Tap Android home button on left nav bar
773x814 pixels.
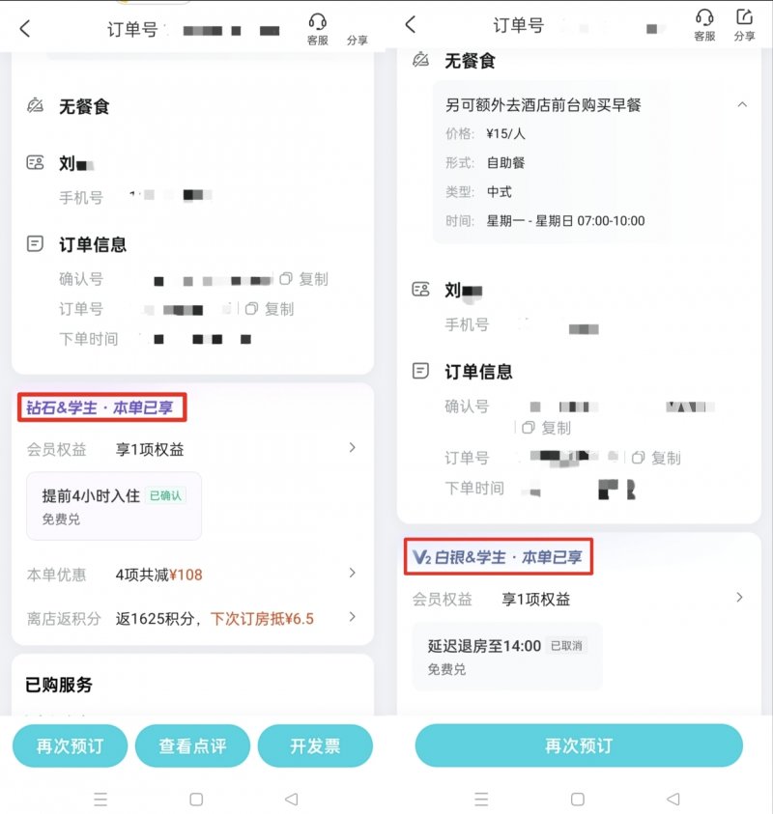(196, 800)
